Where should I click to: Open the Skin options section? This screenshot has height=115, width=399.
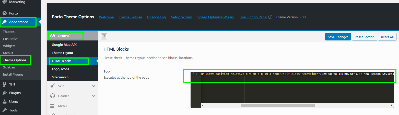click(72, 86)
